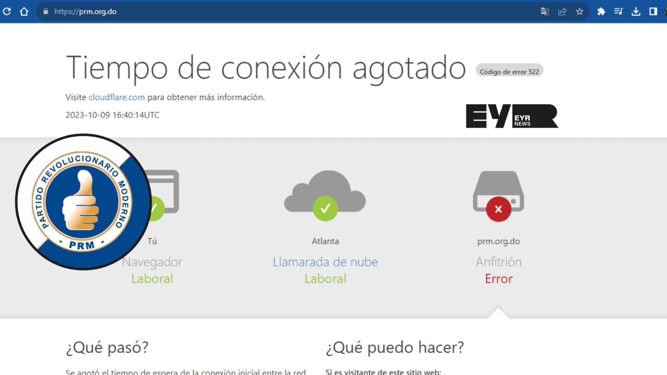667x375 pixels.
Task: Click the Tú label under the browser icon
Action: [x=152, y=241]
